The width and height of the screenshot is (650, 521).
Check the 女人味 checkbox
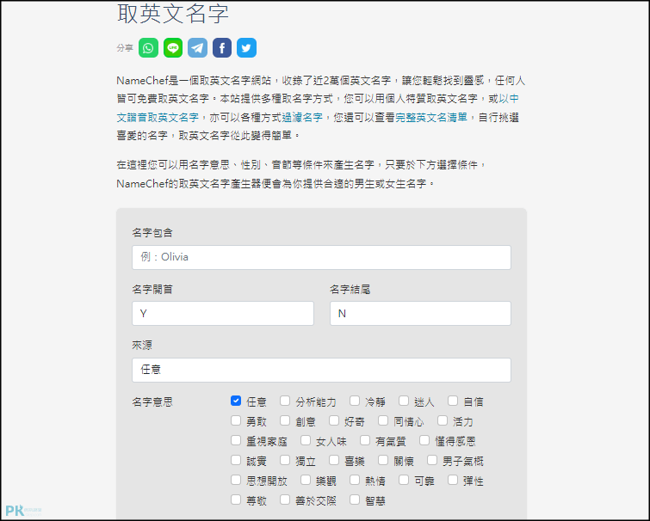(x=306, y=440)
